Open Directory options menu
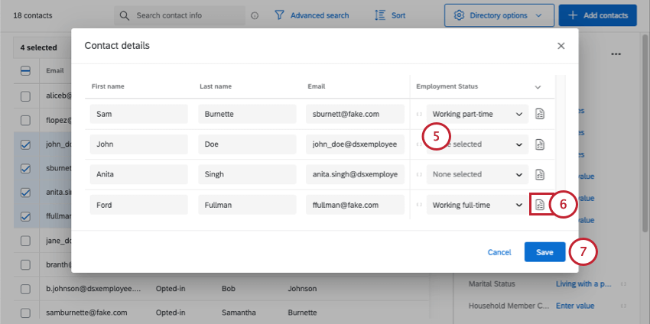 click(x=499, y=16)
